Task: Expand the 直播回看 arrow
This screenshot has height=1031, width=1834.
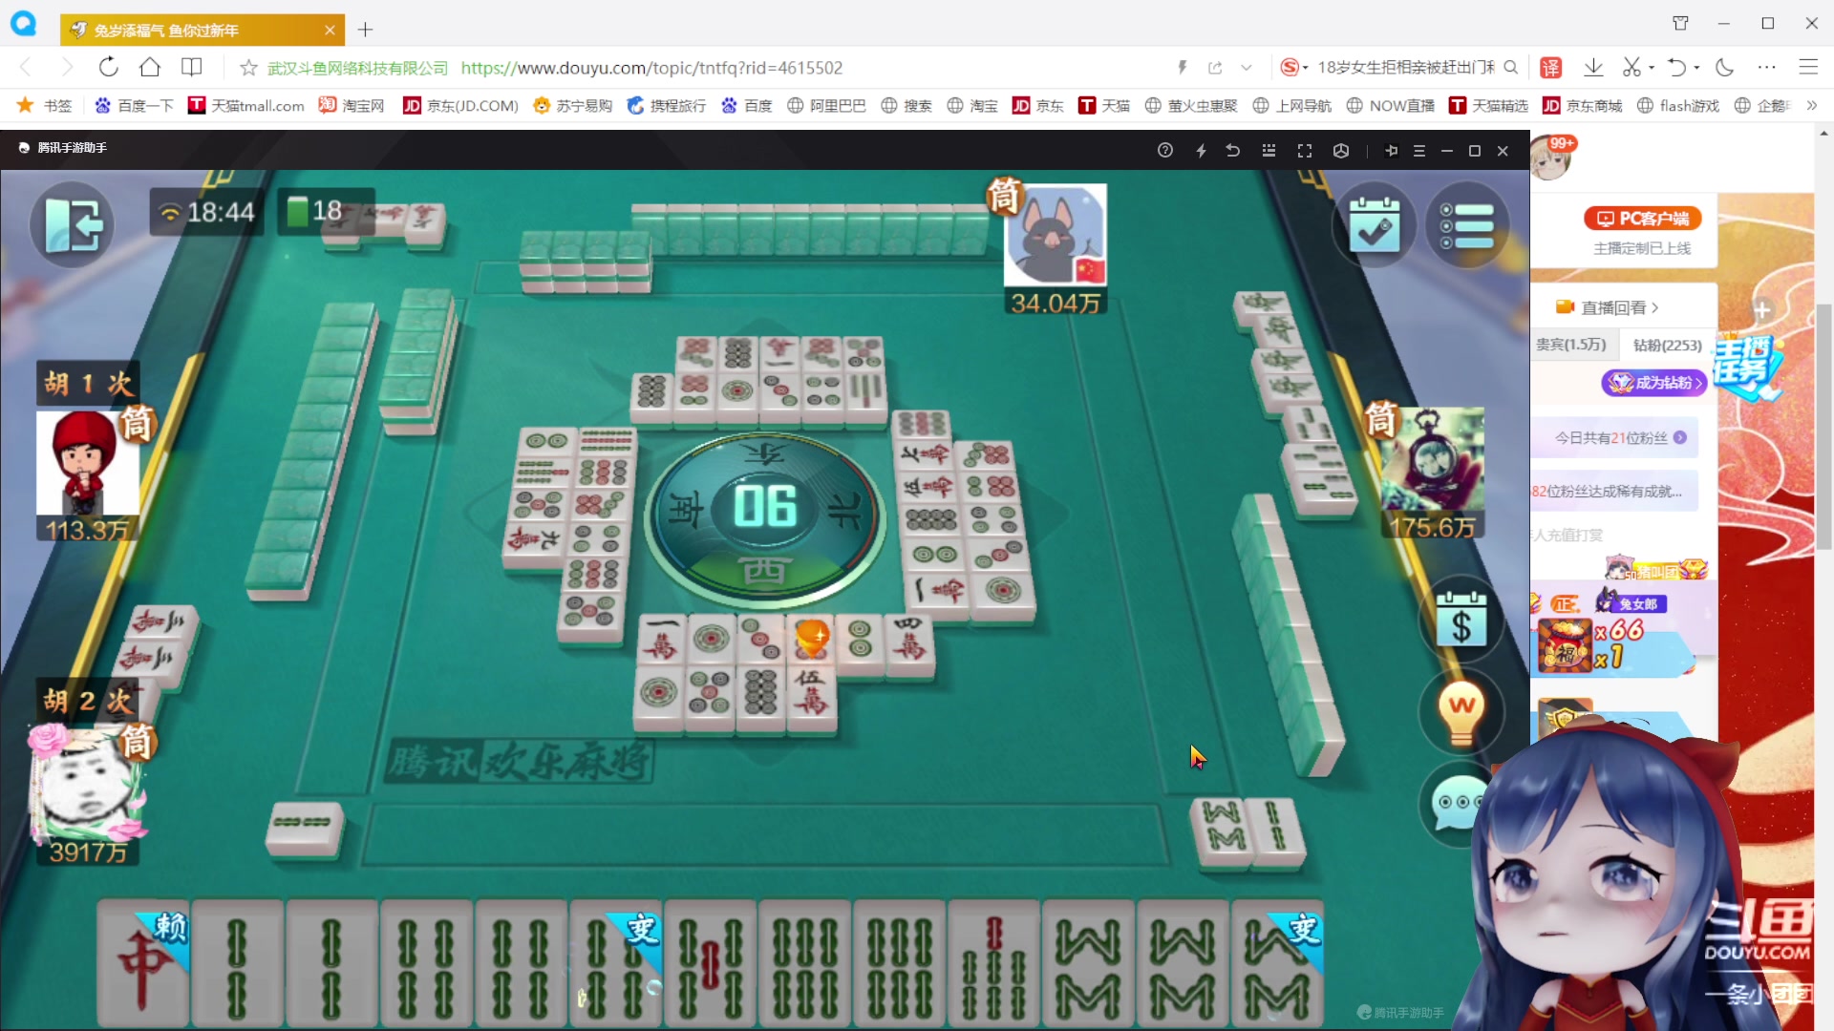Action: [x=1655, y=307]
